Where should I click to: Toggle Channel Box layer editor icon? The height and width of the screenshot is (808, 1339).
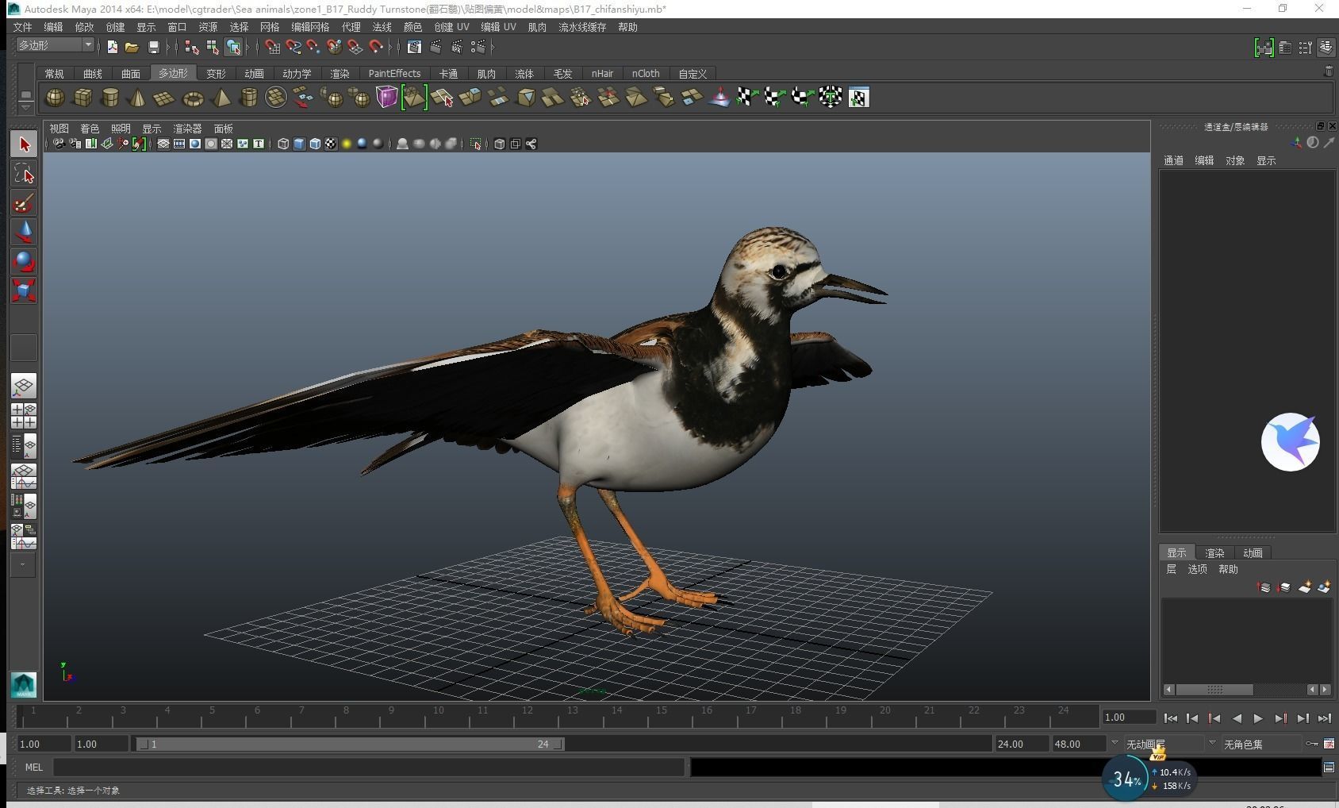coord(1326,48)
